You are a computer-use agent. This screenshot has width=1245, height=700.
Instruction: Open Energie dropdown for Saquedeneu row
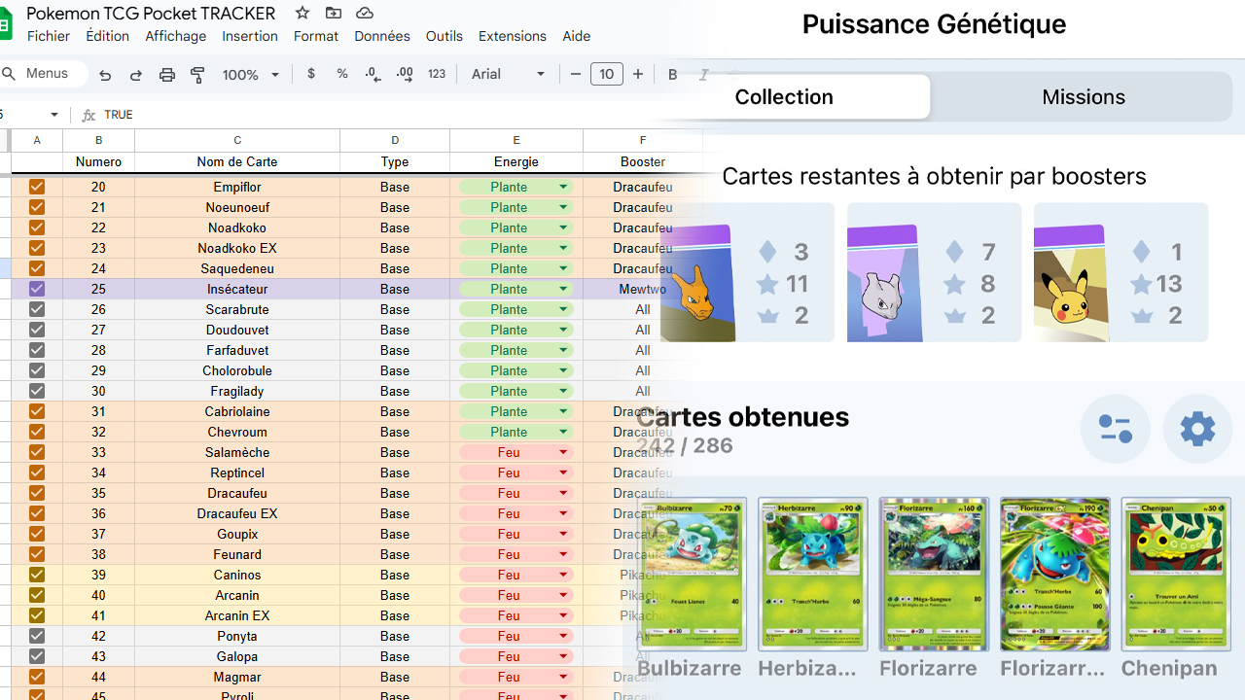(x=563, y=268)
